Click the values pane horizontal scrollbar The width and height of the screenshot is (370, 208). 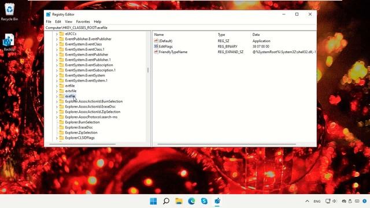coord(227,144)
